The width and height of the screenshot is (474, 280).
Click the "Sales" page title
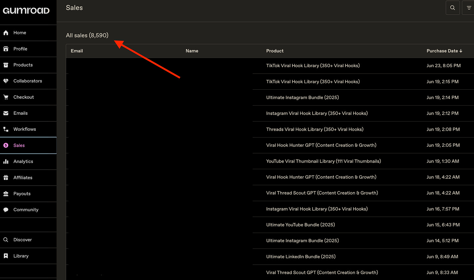[x=74, y=8]
